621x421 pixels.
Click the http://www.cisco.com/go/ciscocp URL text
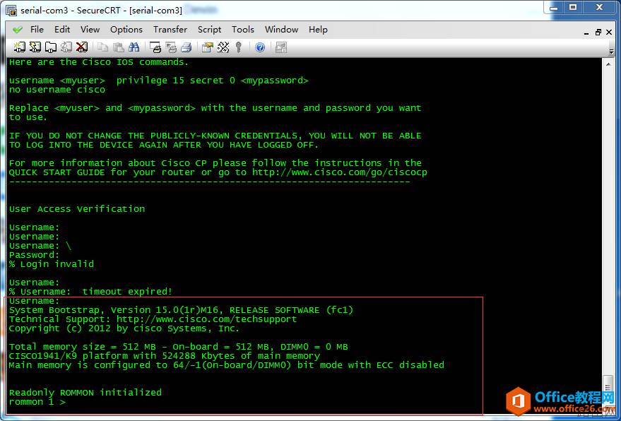339,172
